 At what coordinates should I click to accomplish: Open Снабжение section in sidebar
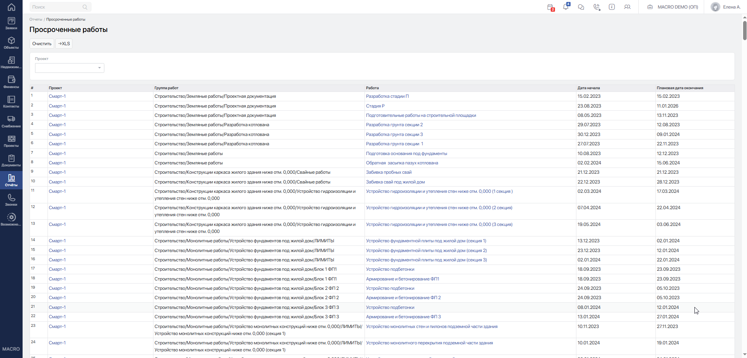(x=11, y=122)
